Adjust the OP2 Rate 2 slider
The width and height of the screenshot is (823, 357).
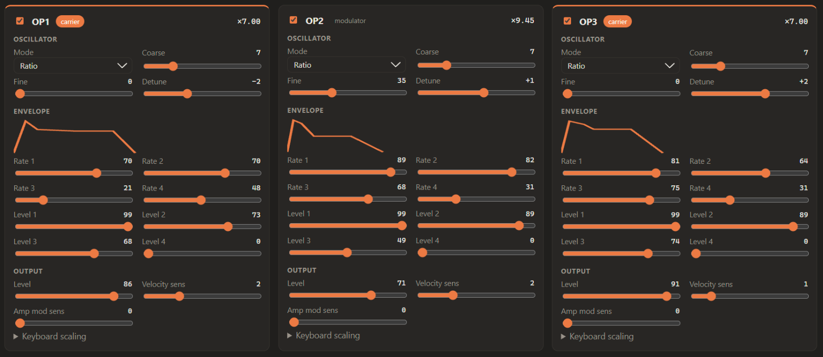pos(476,172)
